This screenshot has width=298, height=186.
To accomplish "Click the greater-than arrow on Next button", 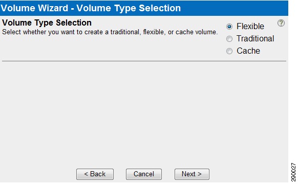I will [200, 174].
